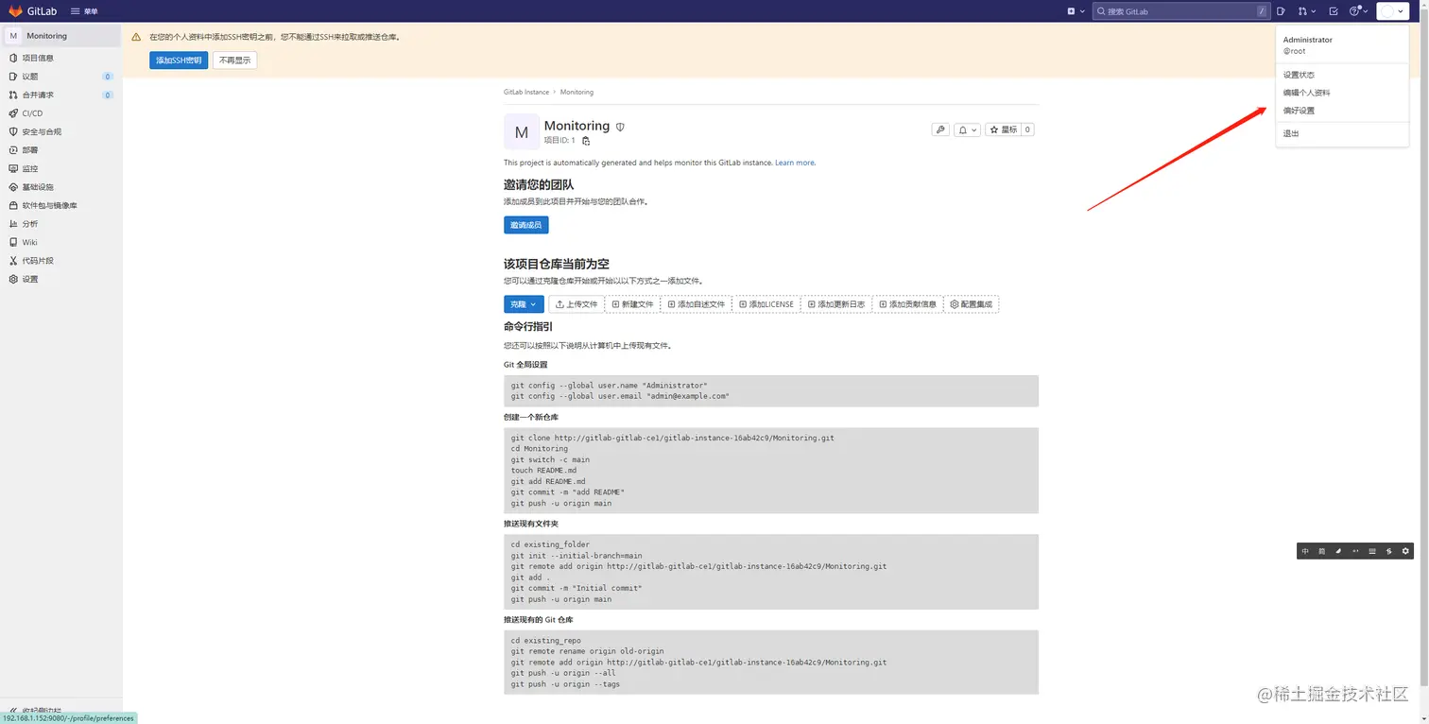Toggle punctuation mode on IME bar
Image resolution: width=1429 pixels, height=724 pixels.
tap(1355, 551)
